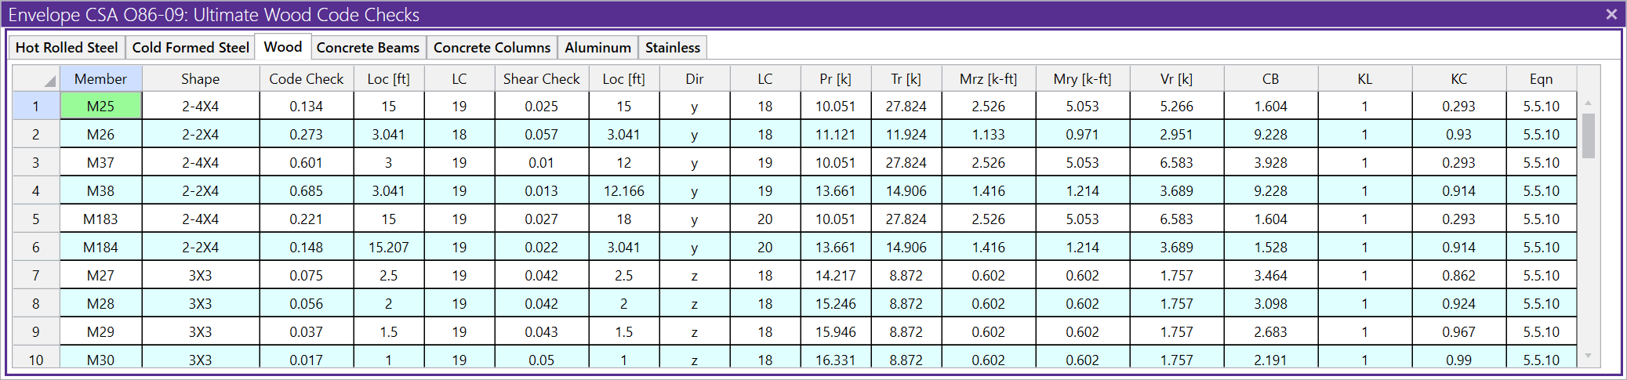Click the scrollbar down arrow
This screenshot has width=1627, height=380.
[1588, 356]
